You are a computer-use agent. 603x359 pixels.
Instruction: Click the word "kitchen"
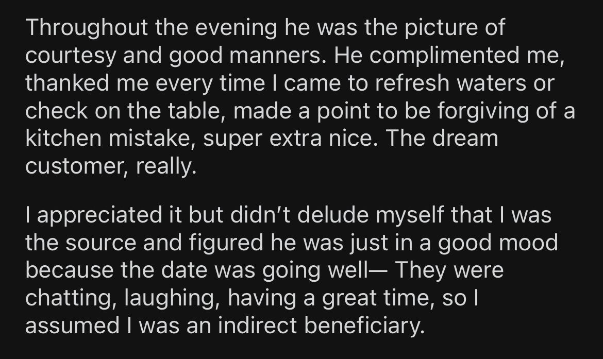coord(63,139)
